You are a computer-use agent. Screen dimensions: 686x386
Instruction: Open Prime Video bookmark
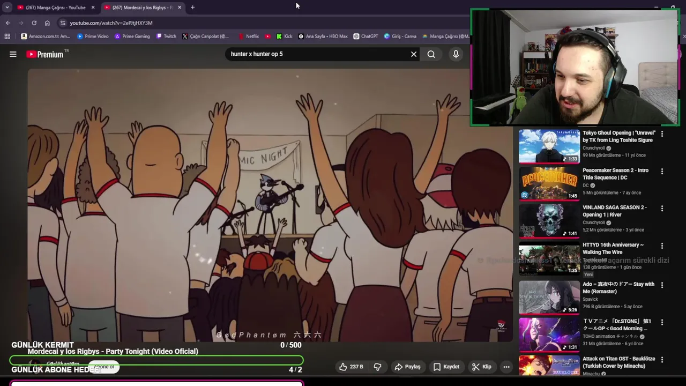93,36
